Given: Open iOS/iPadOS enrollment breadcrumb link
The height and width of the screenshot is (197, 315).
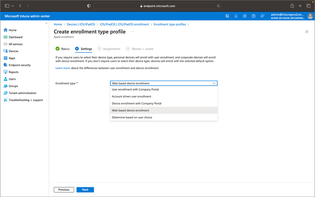Looking at the screenshot, I should coord(124,24).
